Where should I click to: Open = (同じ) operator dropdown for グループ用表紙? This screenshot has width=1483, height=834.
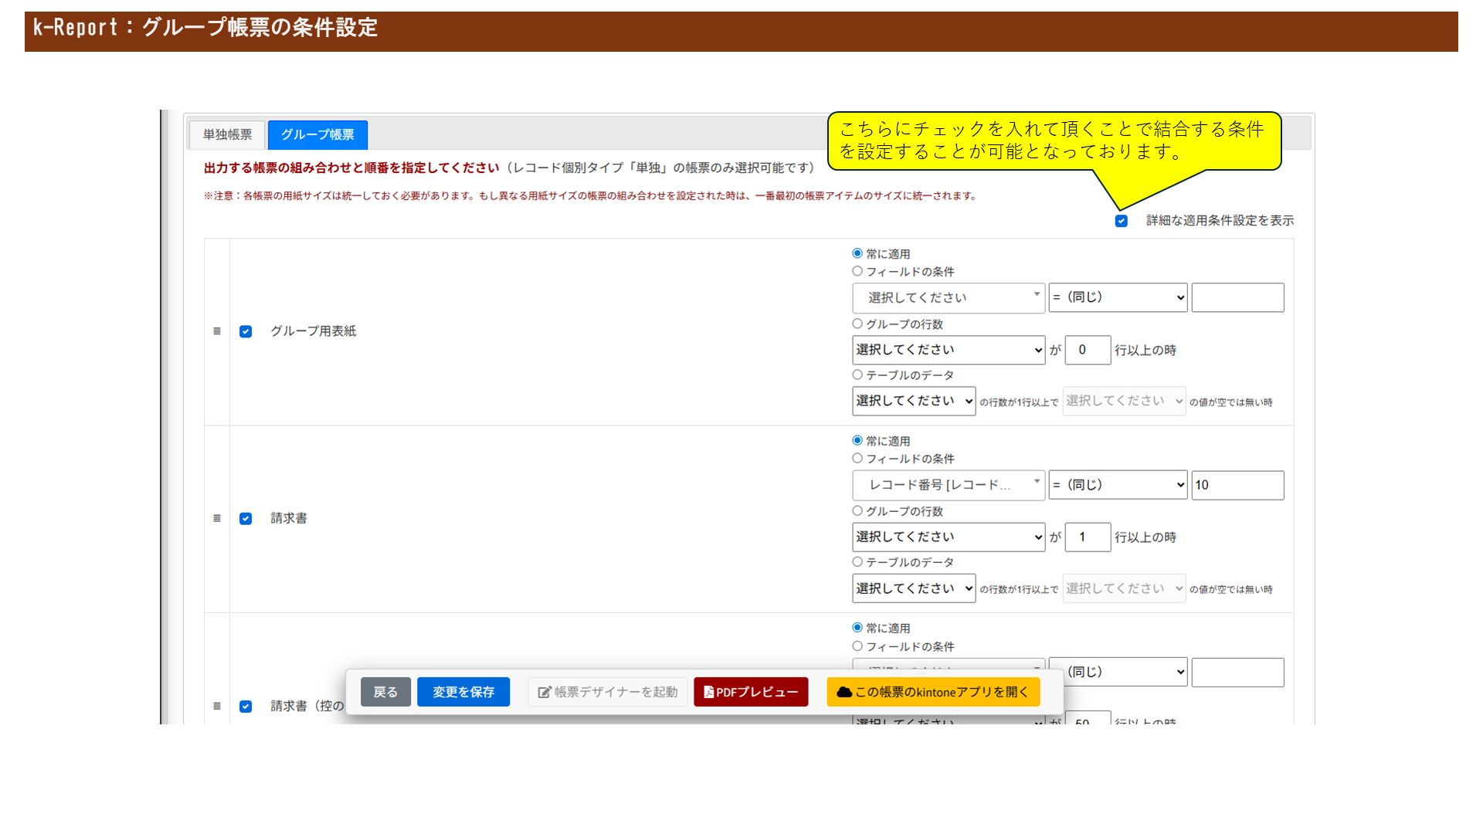[x=1118, y=297]
